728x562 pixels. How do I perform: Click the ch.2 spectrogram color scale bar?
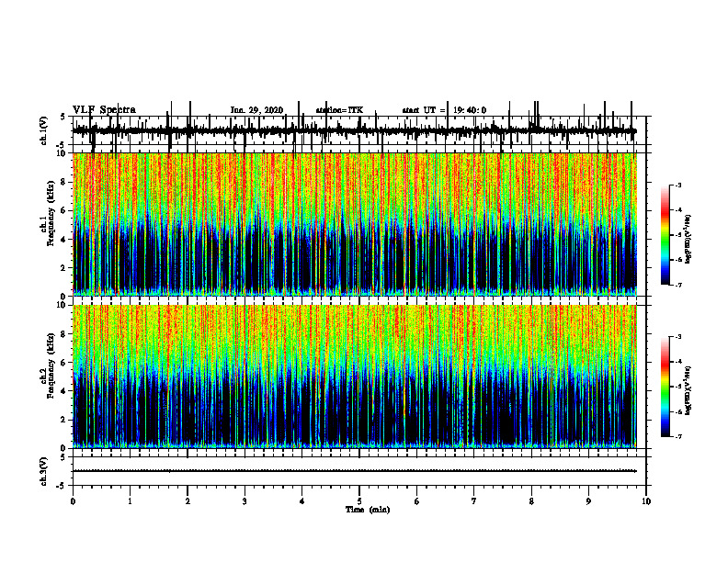tap(665, 387)
